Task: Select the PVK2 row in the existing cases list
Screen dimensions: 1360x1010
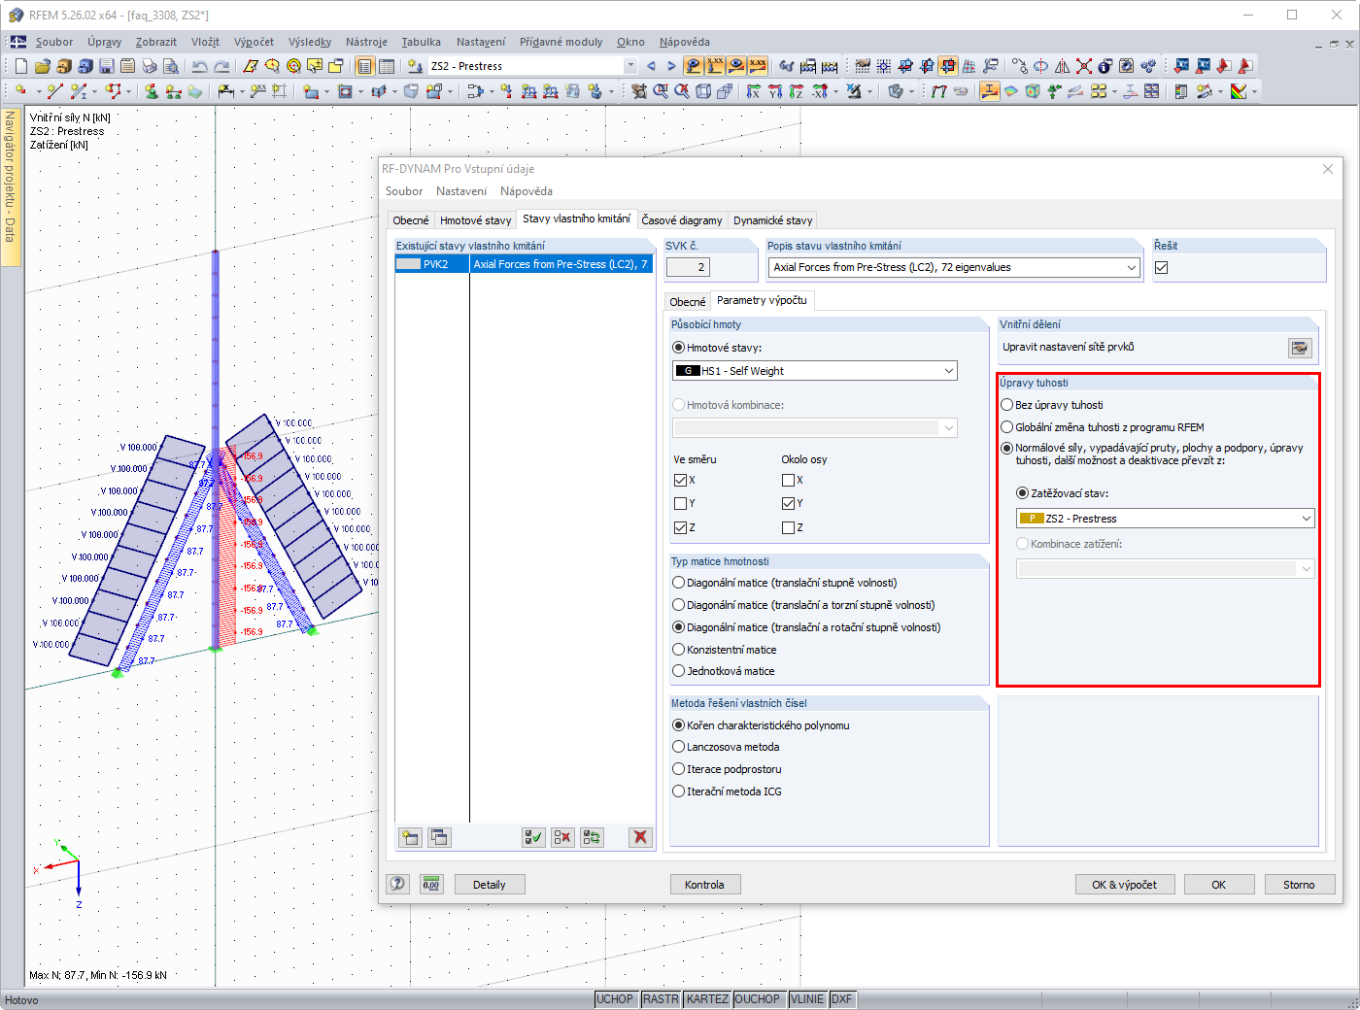Action: (525, 264)
